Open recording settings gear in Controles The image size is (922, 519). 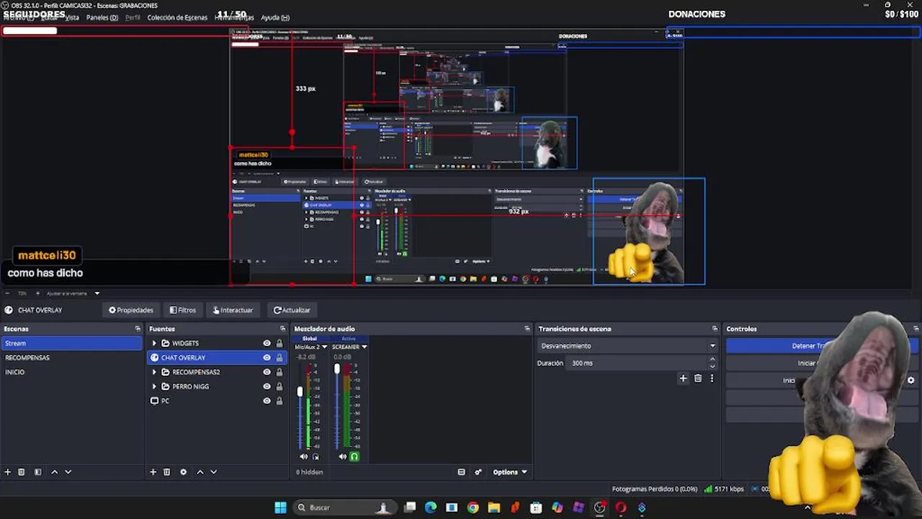coord(911,380)
